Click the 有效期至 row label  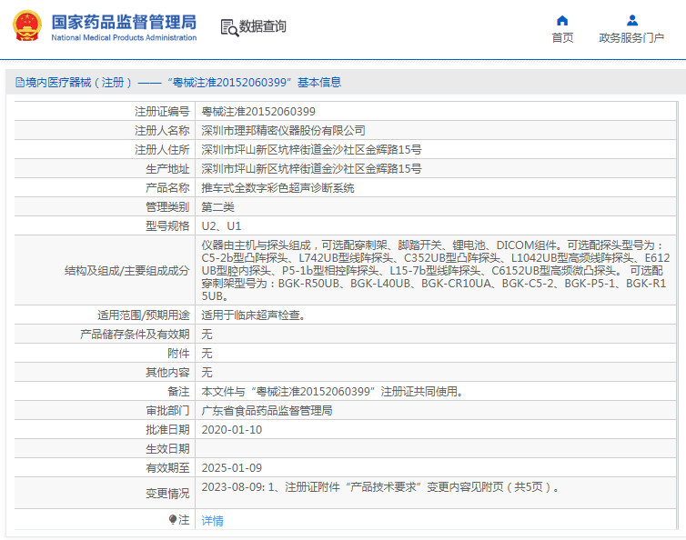pyautogui.click(x=167, y=468)
